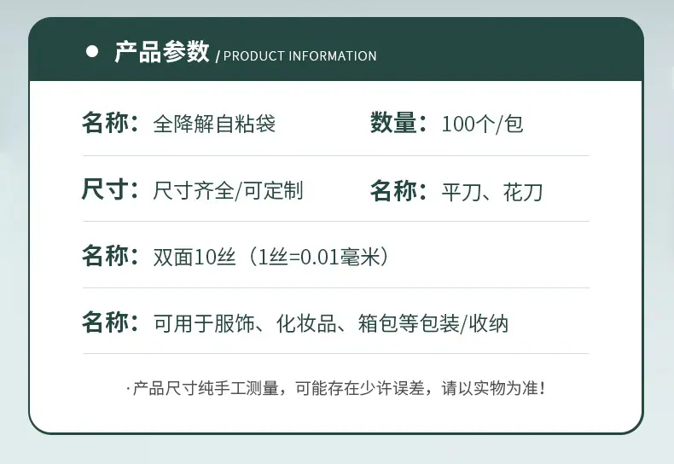This screenshot has width=674, height=464.
Task: Click the 名称 label in first row
Action: click(x=105, y=123)
